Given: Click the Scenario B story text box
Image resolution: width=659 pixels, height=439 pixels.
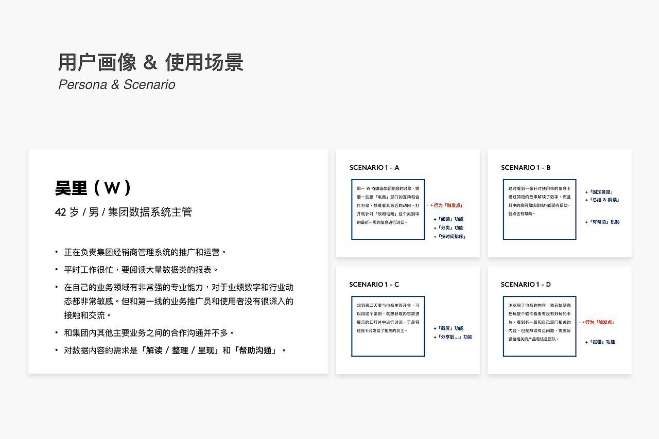Looking at the screenshot, I should (x=540, y=209).
